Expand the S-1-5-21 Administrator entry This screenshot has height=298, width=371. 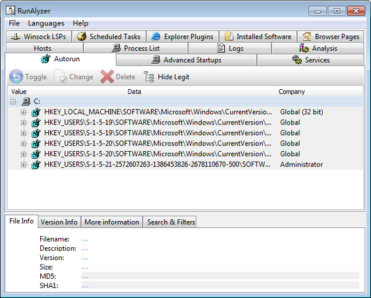[x=23, y=164]
